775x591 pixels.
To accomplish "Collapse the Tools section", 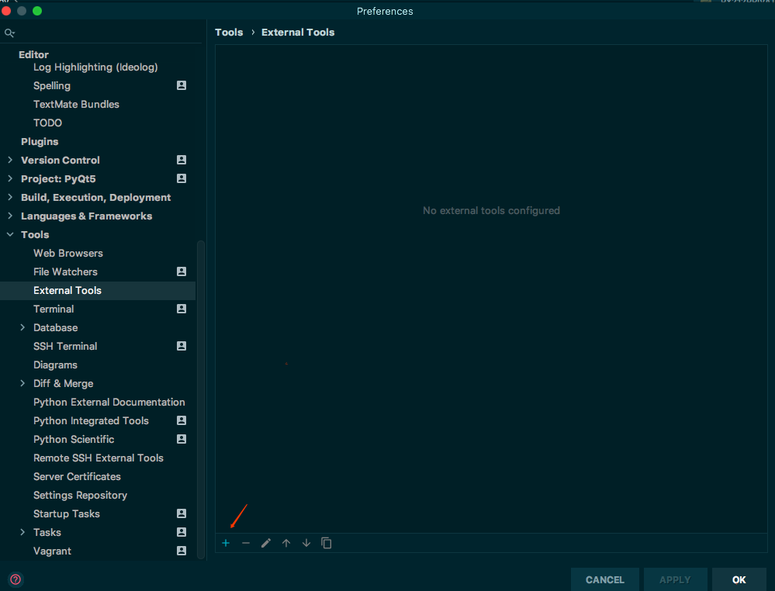I will point(10,234).
